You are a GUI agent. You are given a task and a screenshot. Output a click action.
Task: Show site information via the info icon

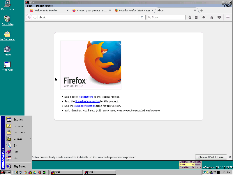tap(35, 17)
